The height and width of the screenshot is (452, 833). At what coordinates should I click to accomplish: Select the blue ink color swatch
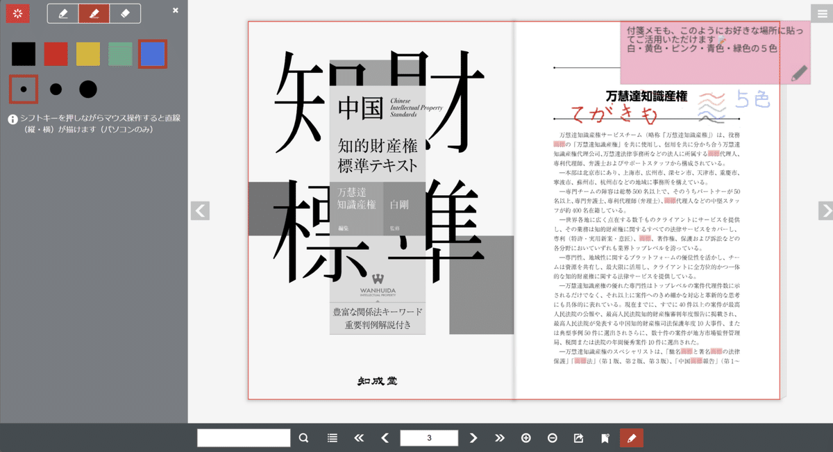pyautogui.click(x=153, y=53)
